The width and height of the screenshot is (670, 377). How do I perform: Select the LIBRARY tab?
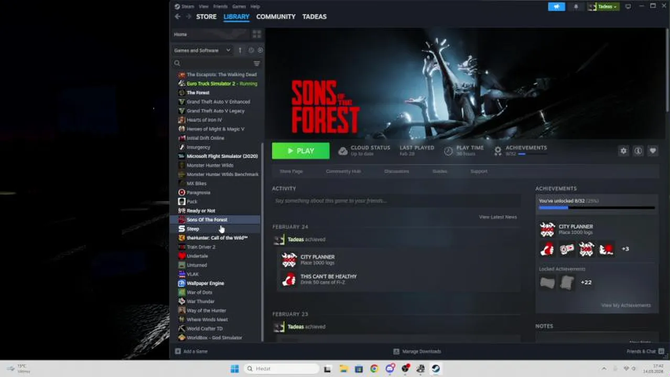[x=236, y=17]
